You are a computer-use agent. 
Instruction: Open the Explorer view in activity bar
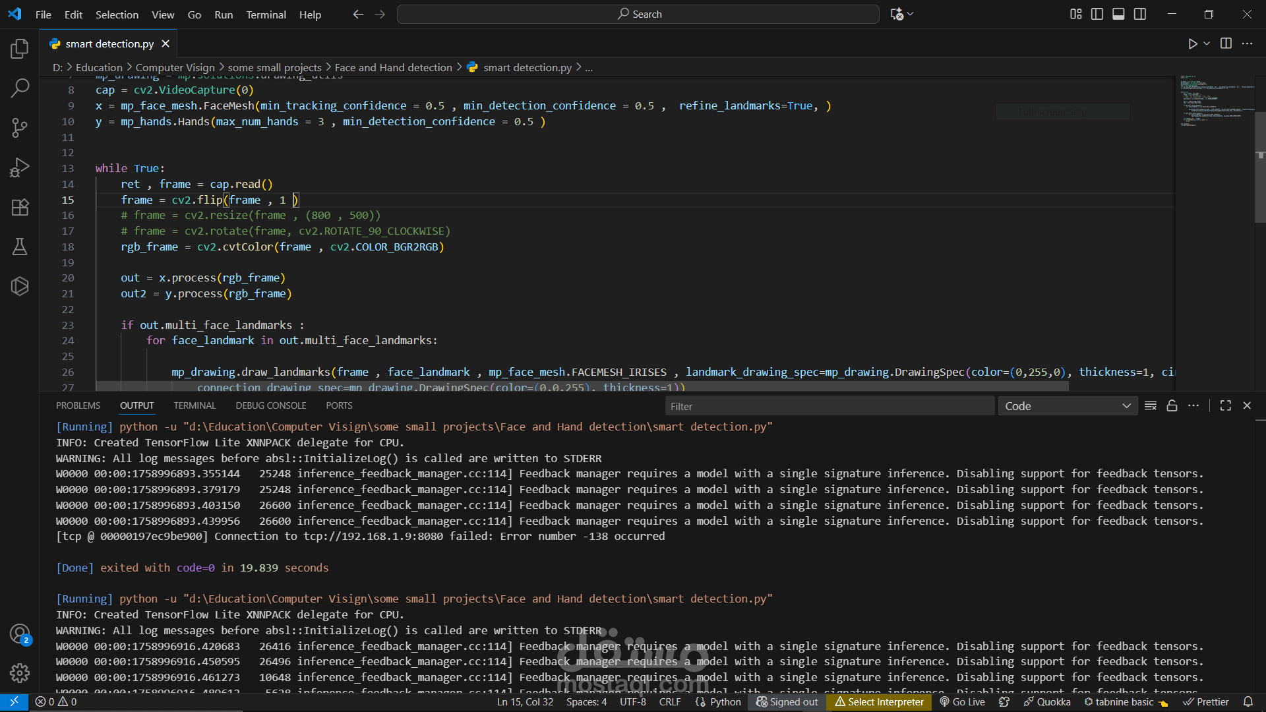coord(20,49)
